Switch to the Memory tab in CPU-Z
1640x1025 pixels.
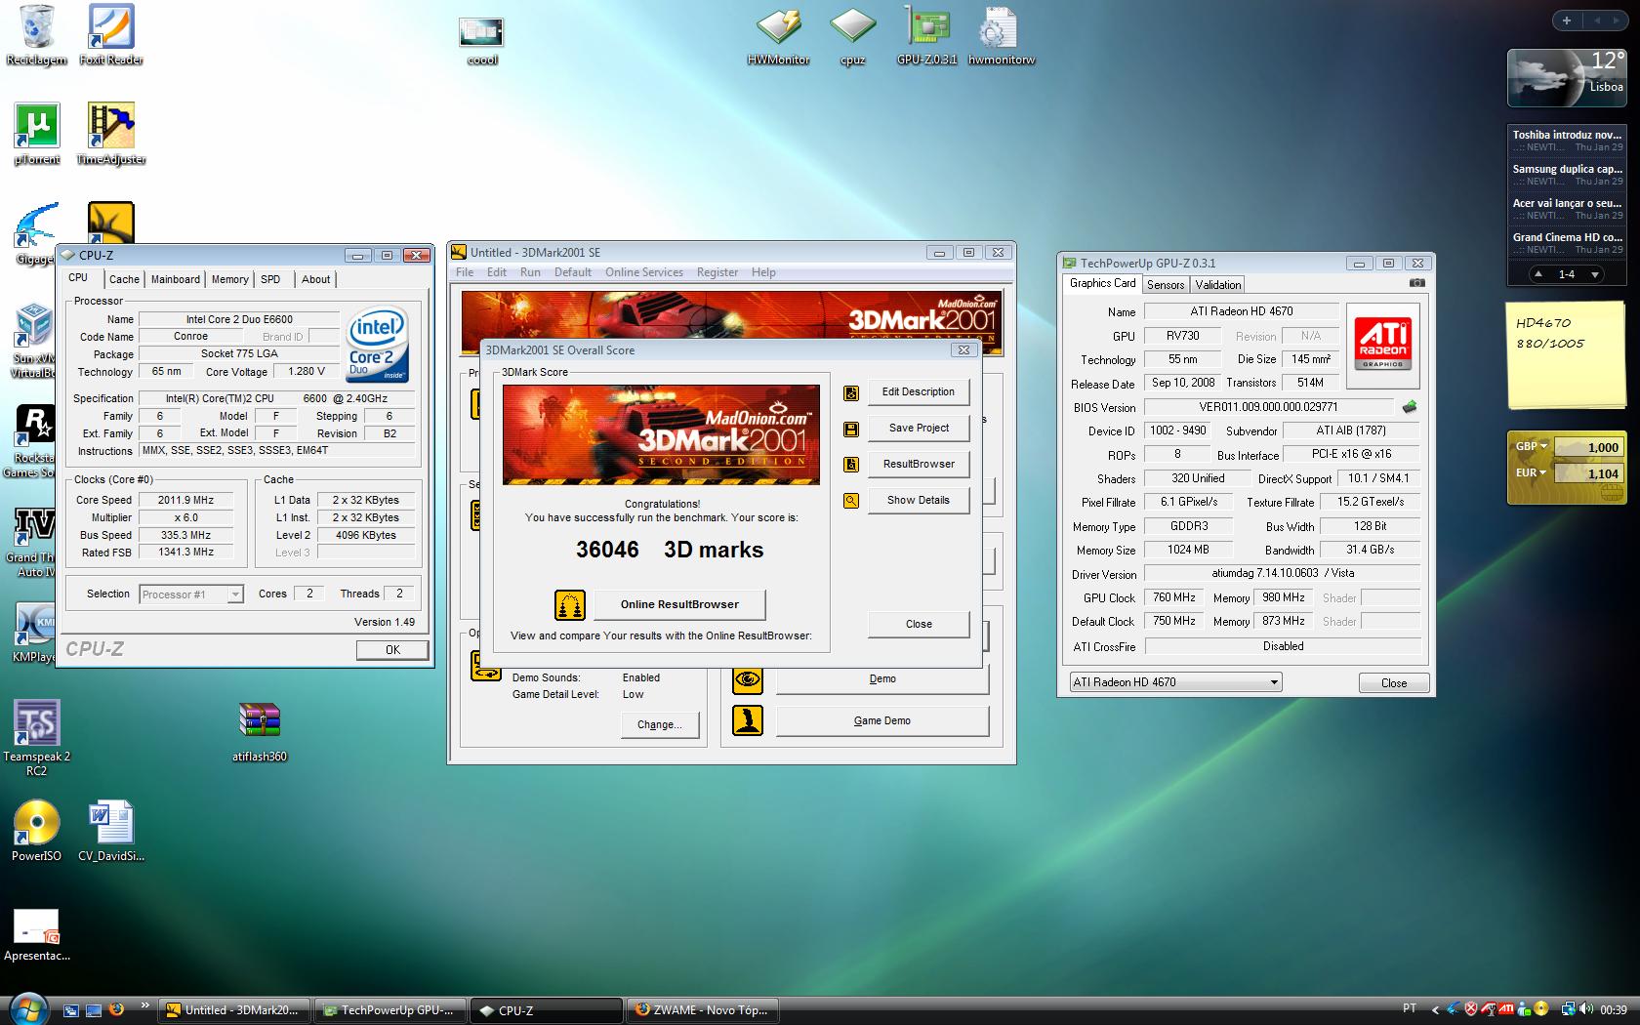point(230,279)
